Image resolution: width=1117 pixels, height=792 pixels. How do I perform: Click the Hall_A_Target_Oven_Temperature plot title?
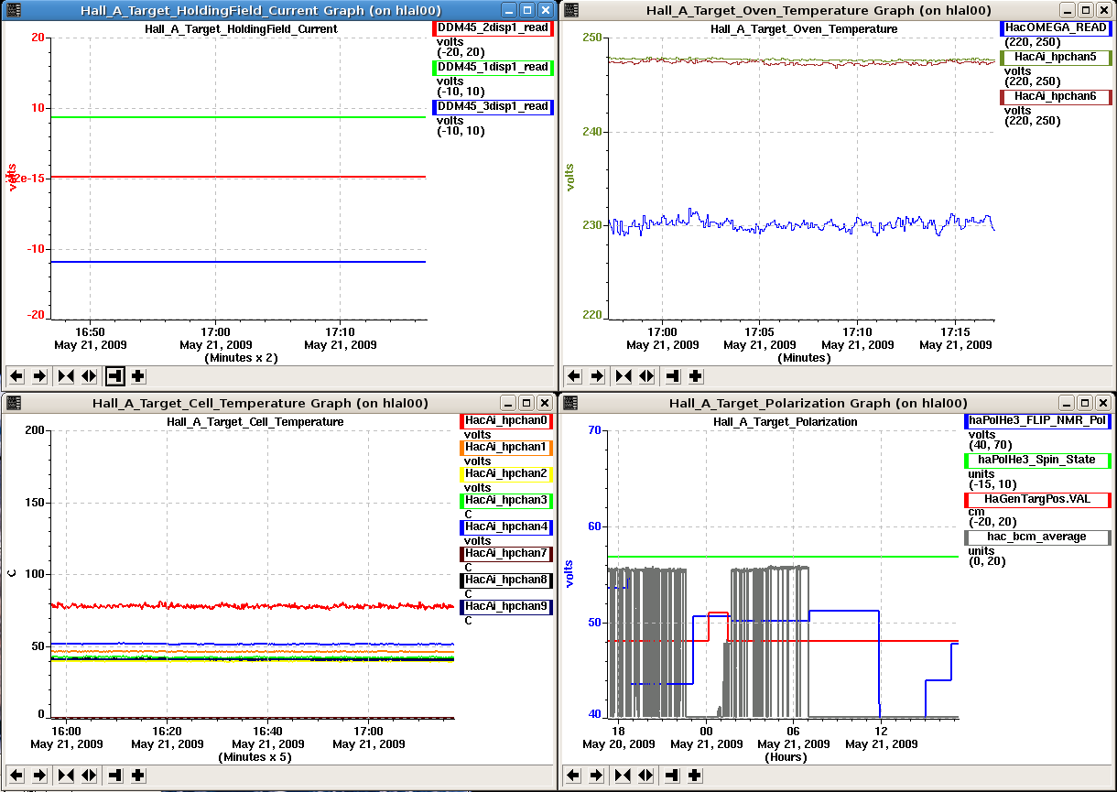tap(804, 28)
